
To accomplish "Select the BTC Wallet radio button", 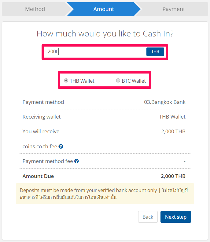I will point(118,81).
